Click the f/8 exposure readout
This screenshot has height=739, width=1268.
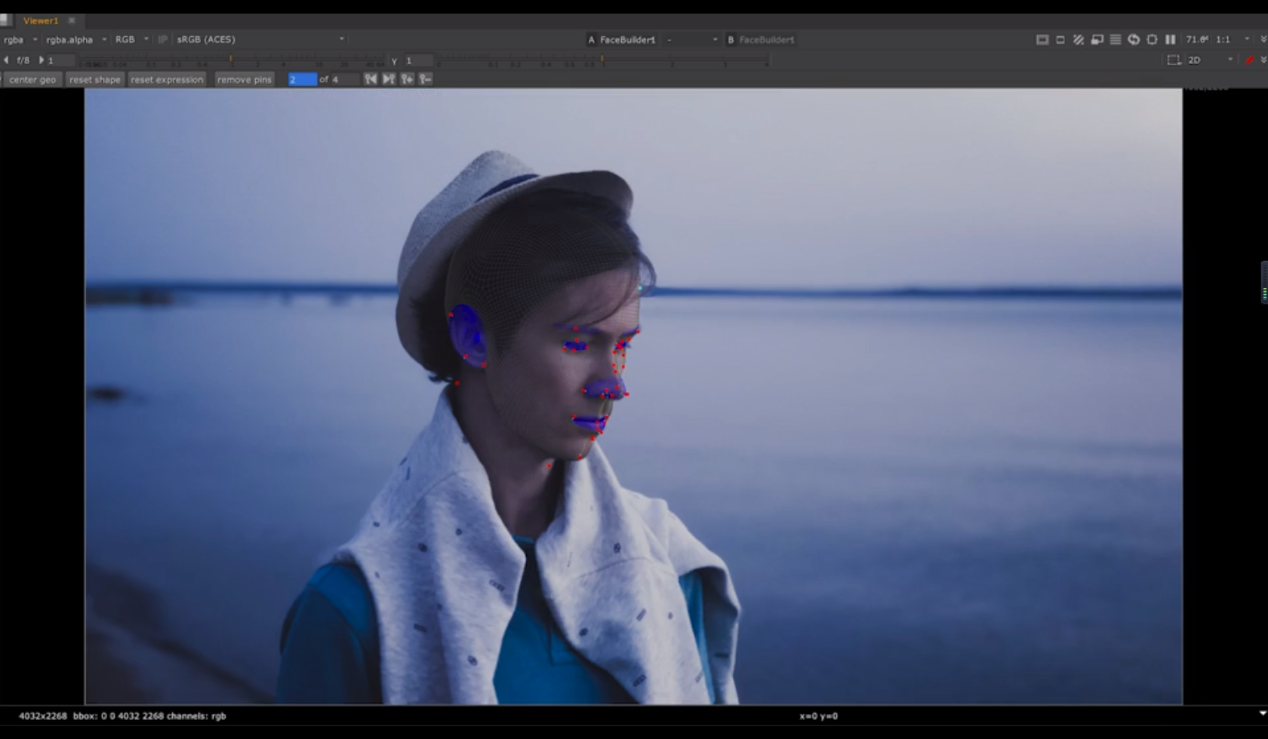tap(23, 60)
